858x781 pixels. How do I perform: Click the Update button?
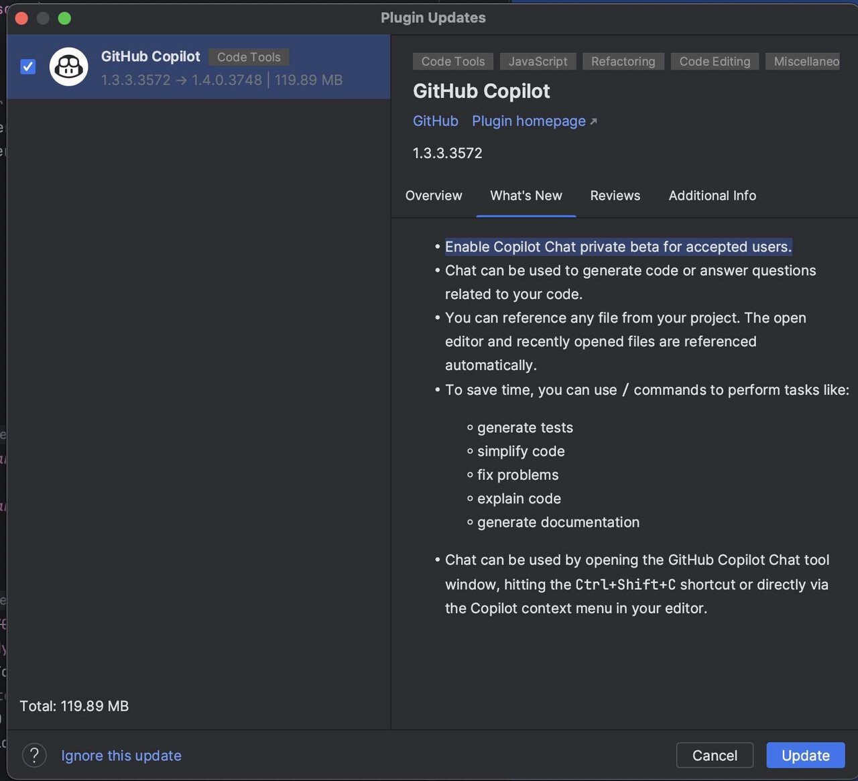click(806, 756)
